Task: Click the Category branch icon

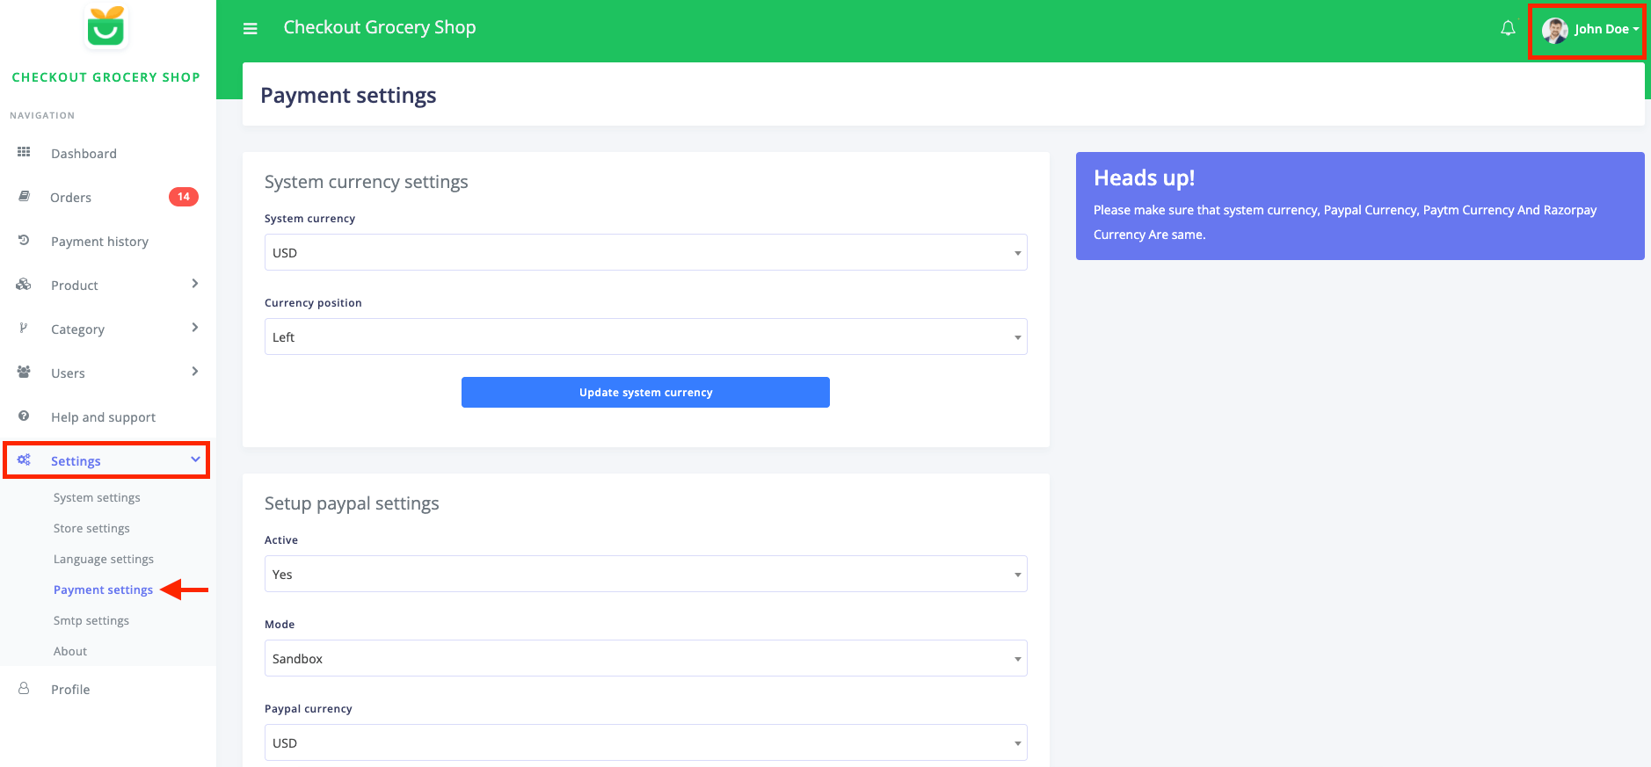Action: point(24,328)
